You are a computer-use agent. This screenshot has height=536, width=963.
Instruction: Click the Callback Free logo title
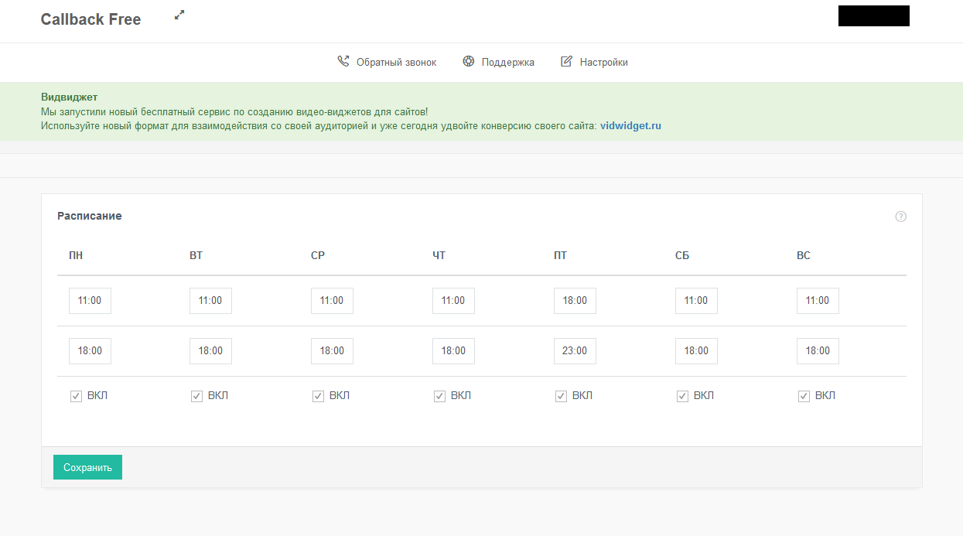coord(90,19)
